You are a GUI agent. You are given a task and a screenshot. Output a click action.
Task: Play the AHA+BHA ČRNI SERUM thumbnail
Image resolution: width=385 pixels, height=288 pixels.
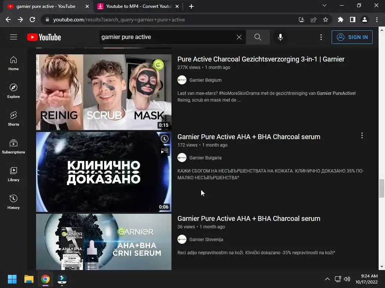tap(104, 242)
